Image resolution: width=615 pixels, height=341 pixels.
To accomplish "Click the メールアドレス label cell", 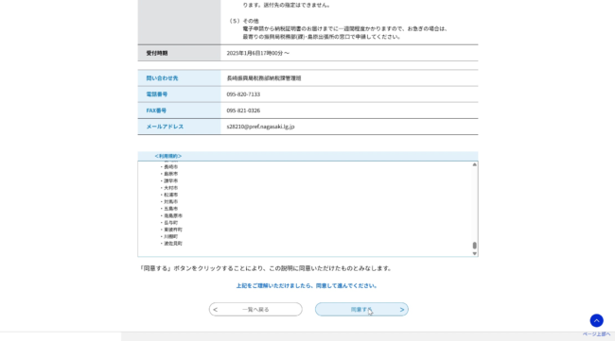I will point(179,127).
